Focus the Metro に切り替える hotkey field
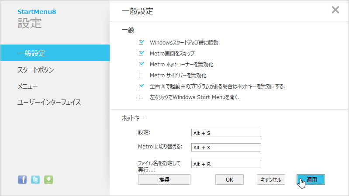This screenshot has height=196, width=349. (x=226, y=147)
